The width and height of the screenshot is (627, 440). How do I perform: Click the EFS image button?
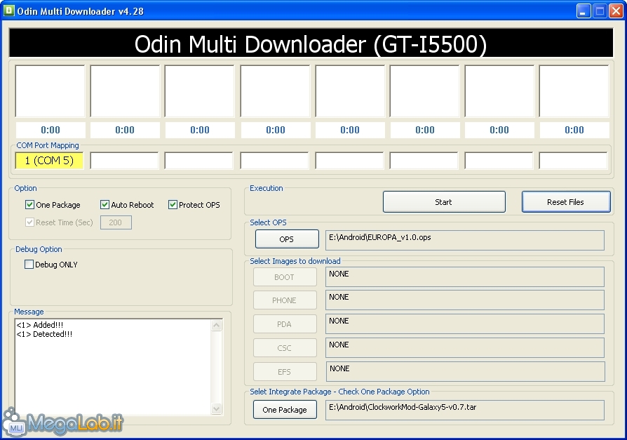click(x=285, y=372)
